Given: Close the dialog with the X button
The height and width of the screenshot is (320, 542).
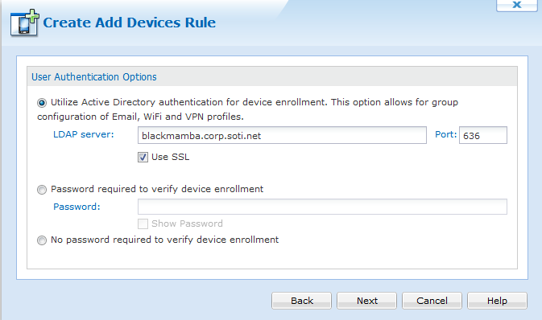Looking at the screenshot, I should 517,5.
